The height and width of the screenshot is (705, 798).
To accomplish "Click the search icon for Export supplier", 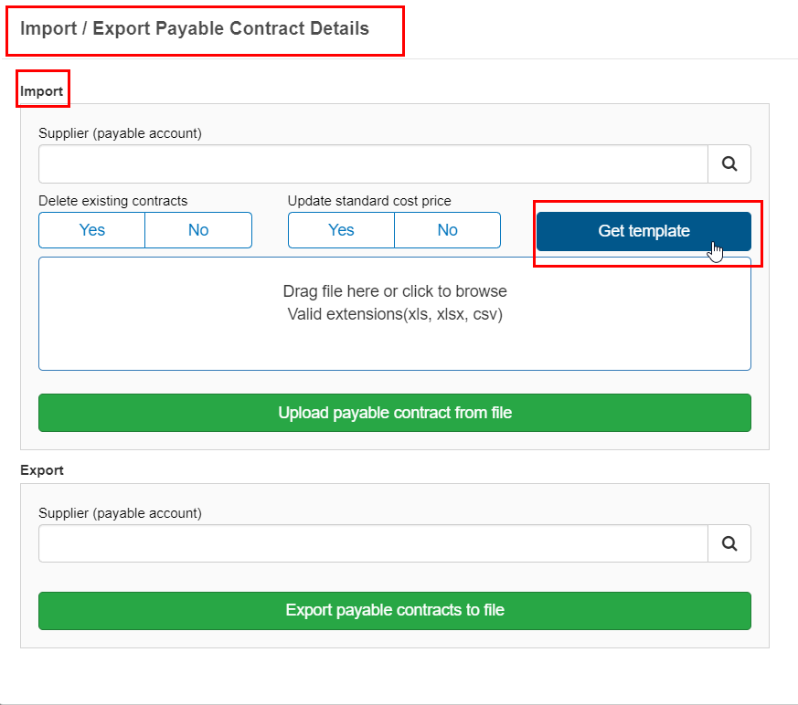I will tap(729, 543).
